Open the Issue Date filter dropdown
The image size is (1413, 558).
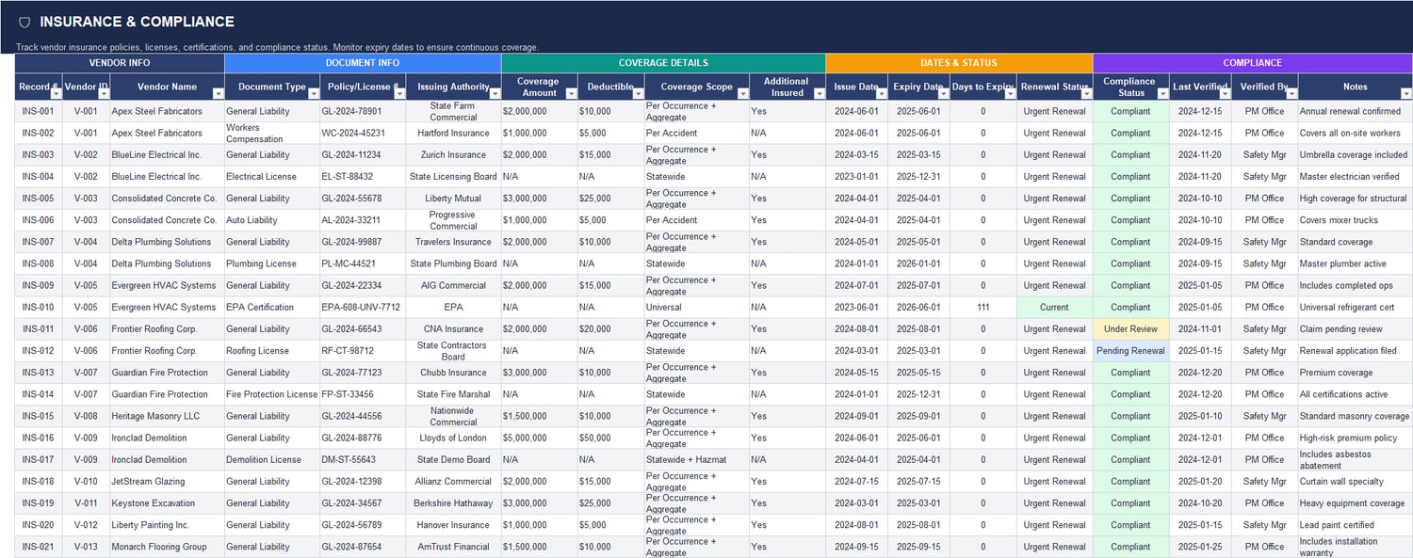[881, 93]
